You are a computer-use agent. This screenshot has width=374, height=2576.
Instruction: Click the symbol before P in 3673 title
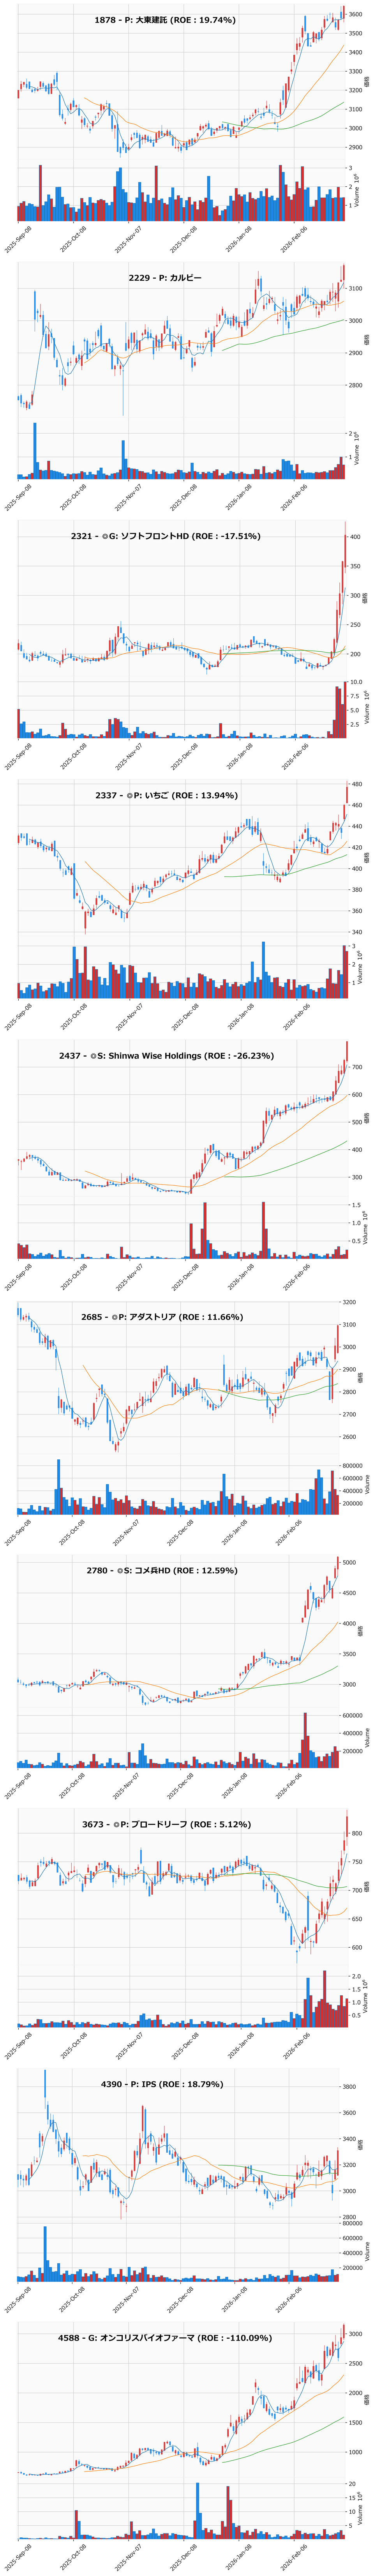(116, 1824)
